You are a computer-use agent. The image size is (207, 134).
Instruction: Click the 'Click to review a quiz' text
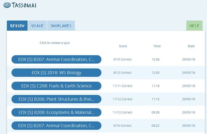[x=55, y=43]
